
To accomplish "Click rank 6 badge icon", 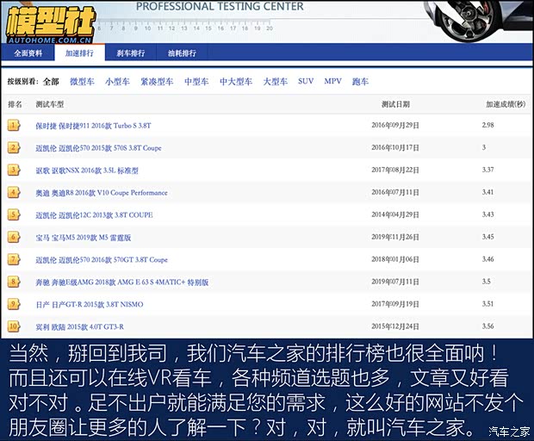I will (14, 238).
